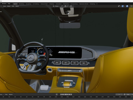Set playhead at frame 200 on timeline
Screen dimensions: 133x100
coord(108,97)
